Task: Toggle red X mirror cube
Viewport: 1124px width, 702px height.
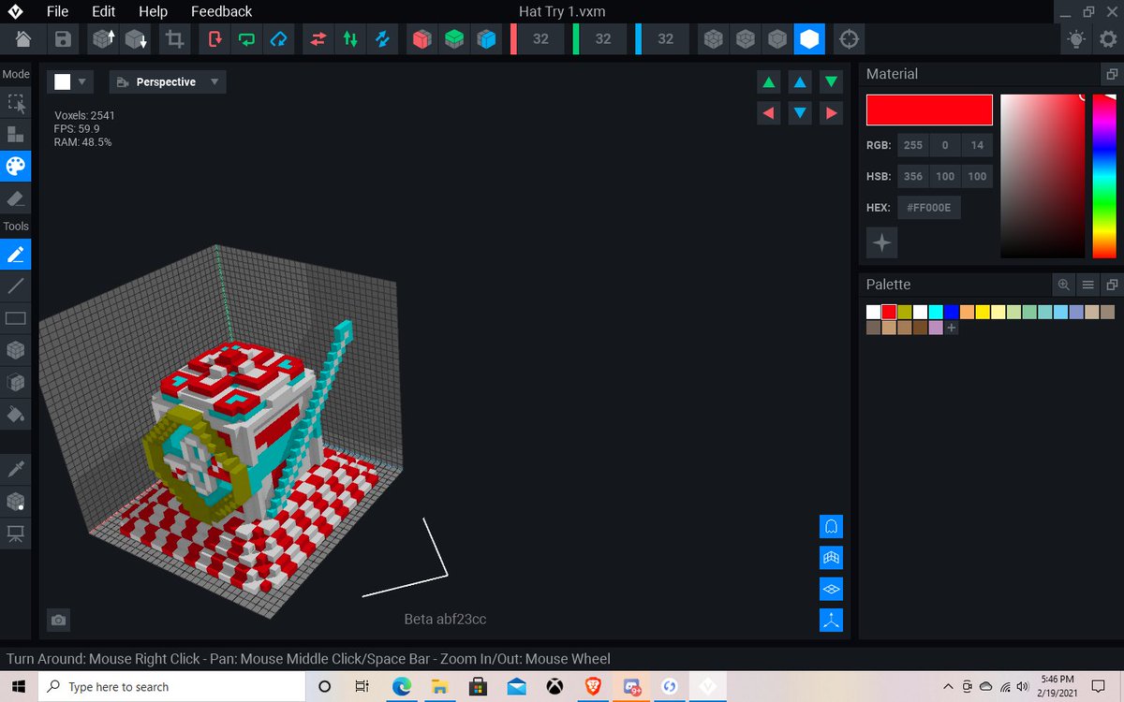Action: pyautogui.click(x=422, y=39)
